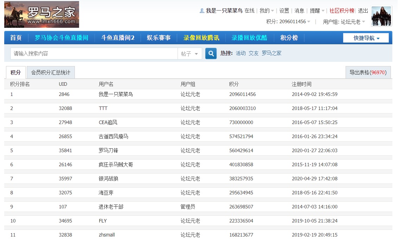Click the blue search magnifier button
The height and width of the screenshot is (239, 405).
click(x=211, y=54)
